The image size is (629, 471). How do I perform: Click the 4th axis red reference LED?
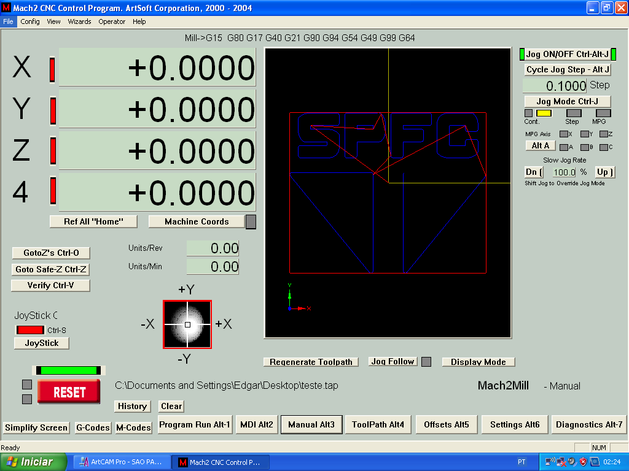coord(53,191)
